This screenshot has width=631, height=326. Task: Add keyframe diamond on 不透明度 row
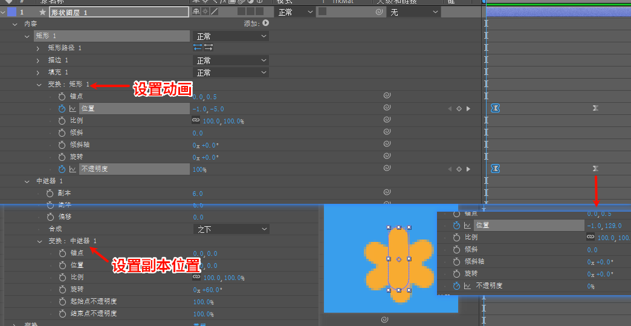[x=459, y=169]
